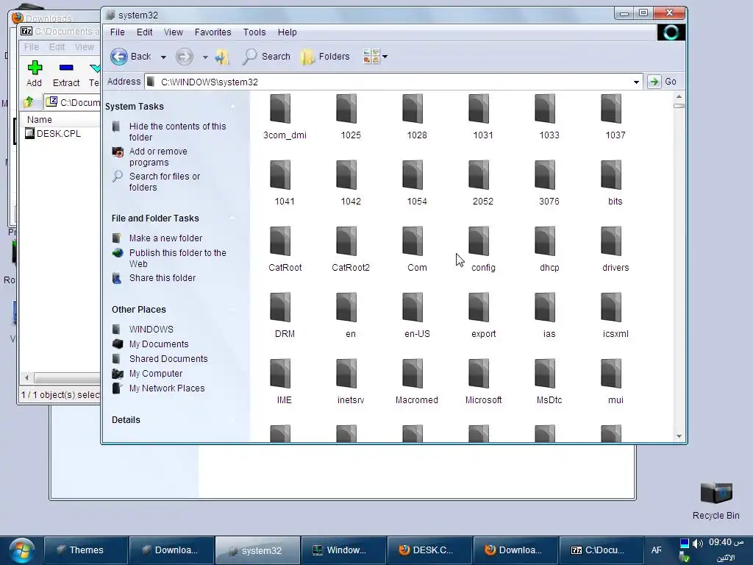Open the Help menu
753x565 pixels.
[288, 32]
